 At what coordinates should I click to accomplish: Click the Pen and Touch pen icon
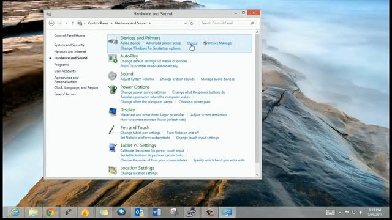point(111,130)
